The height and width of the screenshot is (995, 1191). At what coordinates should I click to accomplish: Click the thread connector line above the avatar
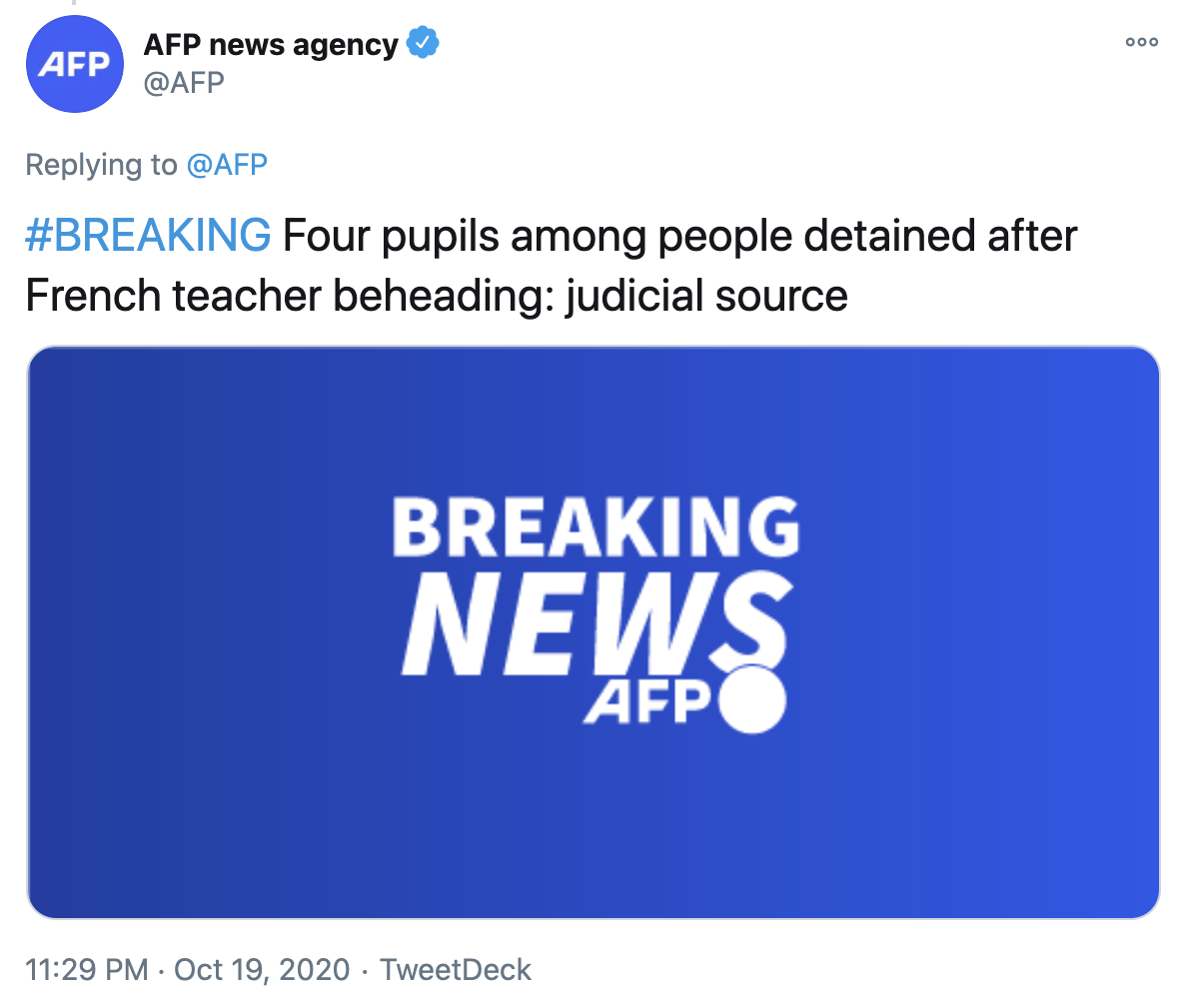pos(74,4)
